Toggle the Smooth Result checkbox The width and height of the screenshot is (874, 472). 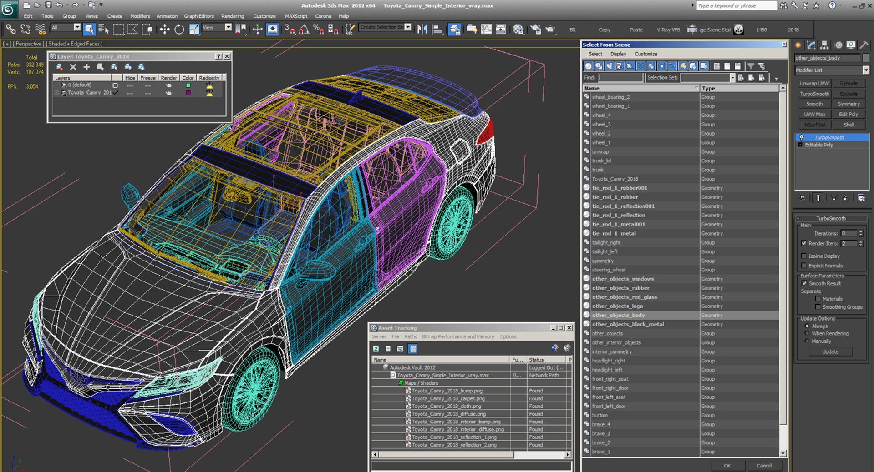(x=804, y=283)
